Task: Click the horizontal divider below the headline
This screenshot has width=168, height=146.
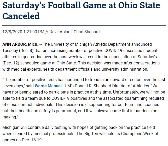Action: (x=84, y=25)
